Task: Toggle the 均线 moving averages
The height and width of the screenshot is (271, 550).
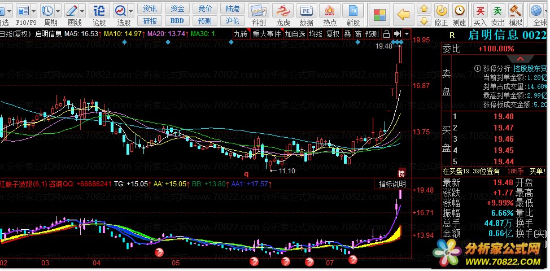Action: 315,34
